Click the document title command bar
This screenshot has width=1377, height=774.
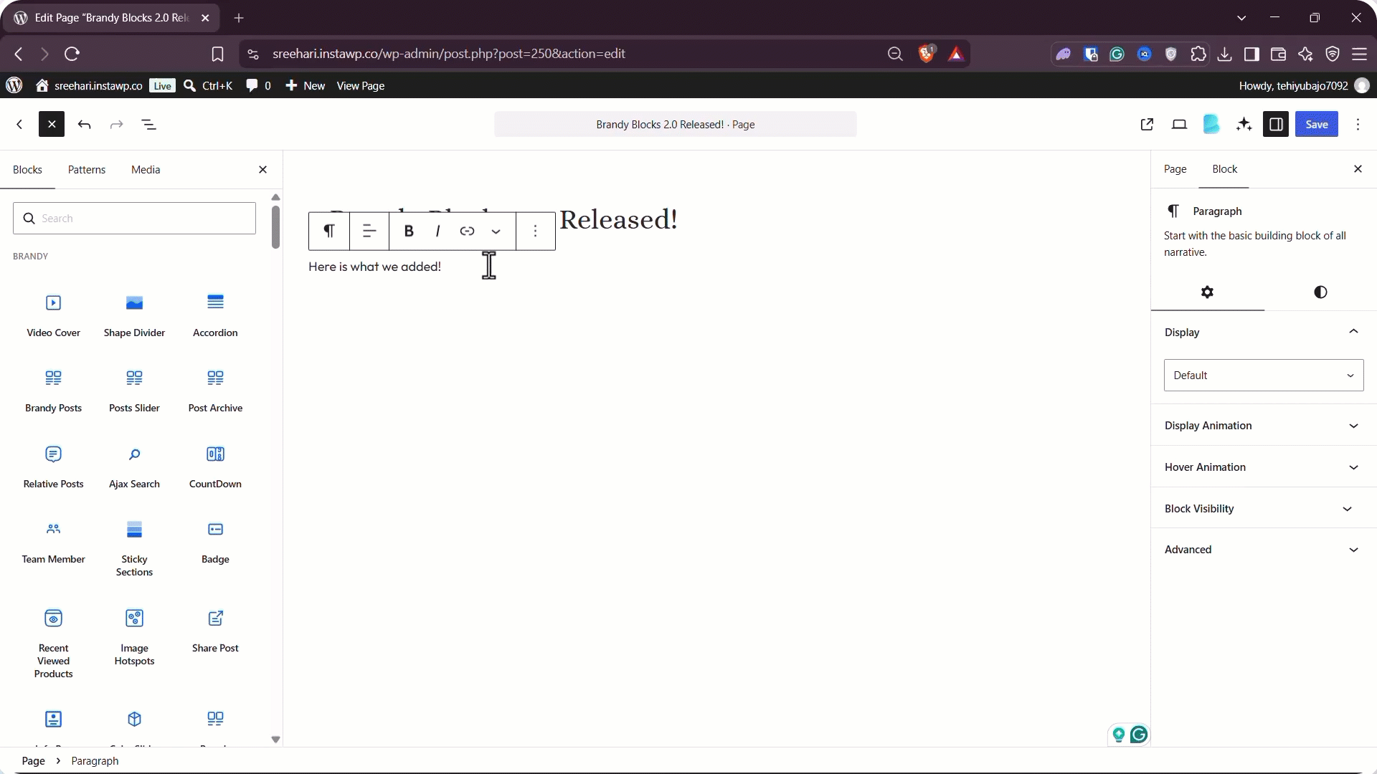675,125
